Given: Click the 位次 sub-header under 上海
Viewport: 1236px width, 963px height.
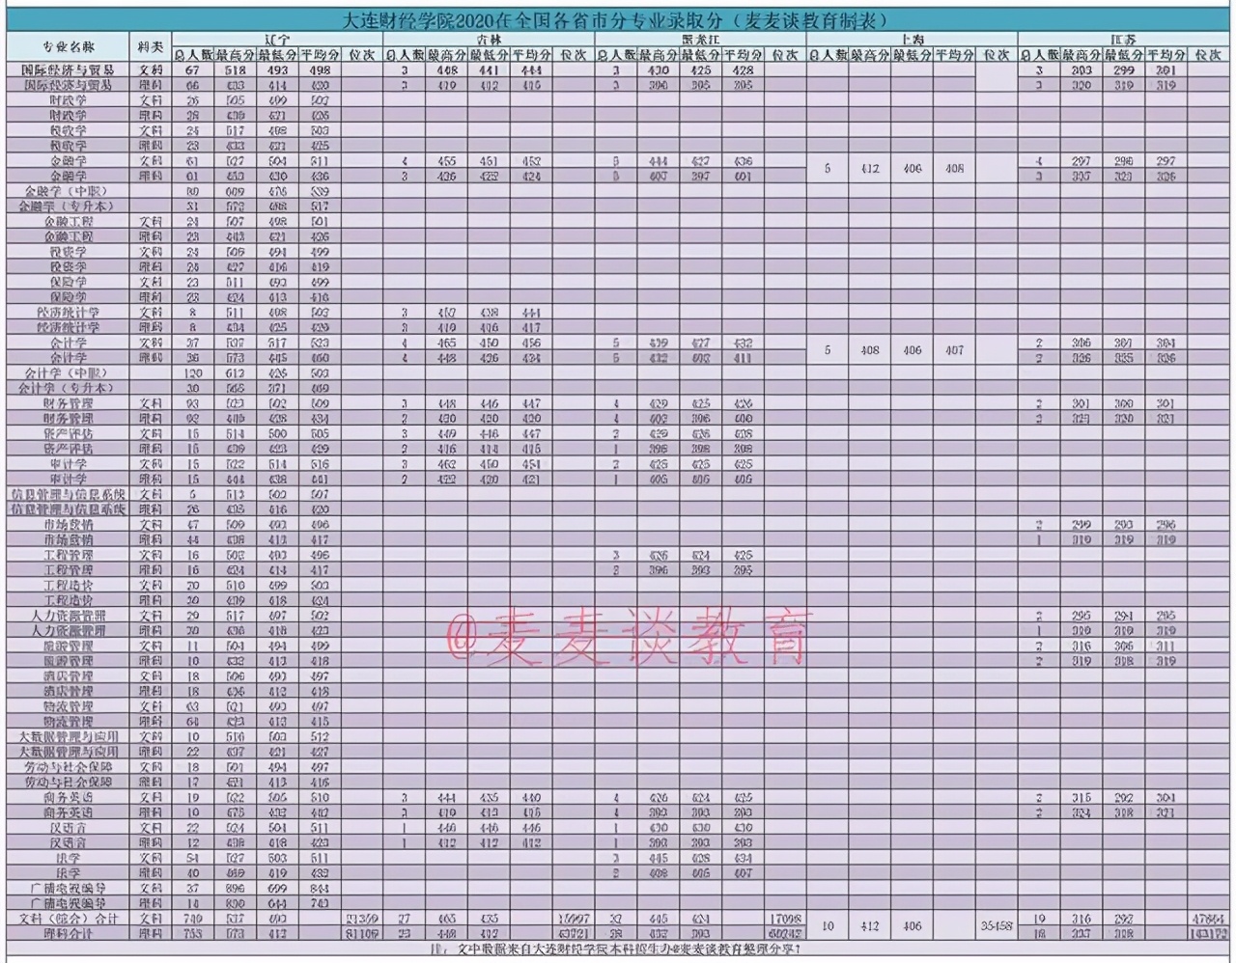Looking at the screenshot, I should pos(997,56).
